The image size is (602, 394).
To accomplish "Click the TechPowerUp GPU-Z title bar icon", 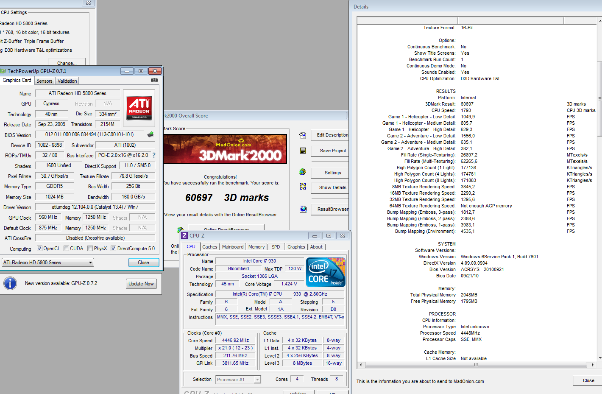I will (3, 71).
